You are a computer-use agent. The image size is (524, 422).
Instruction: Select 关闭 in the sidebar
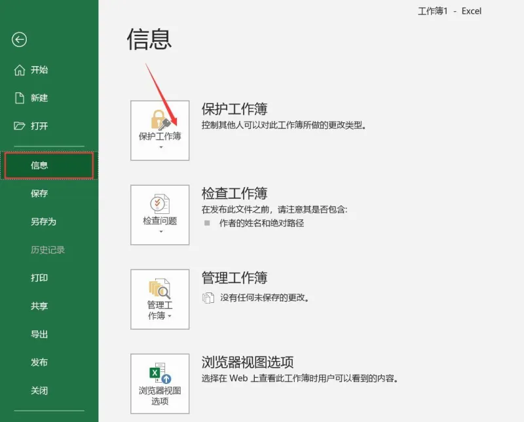click(x=39, y=391)
